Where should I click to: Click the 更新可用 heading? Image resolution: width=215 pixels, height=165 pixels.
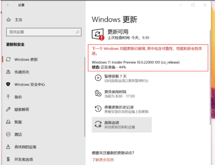[118, 32]
